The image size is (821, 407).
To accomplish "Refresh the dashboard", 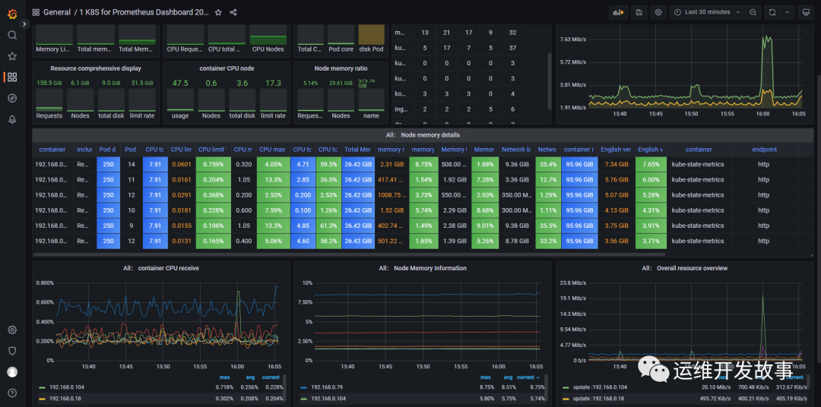I will (772, 12).
